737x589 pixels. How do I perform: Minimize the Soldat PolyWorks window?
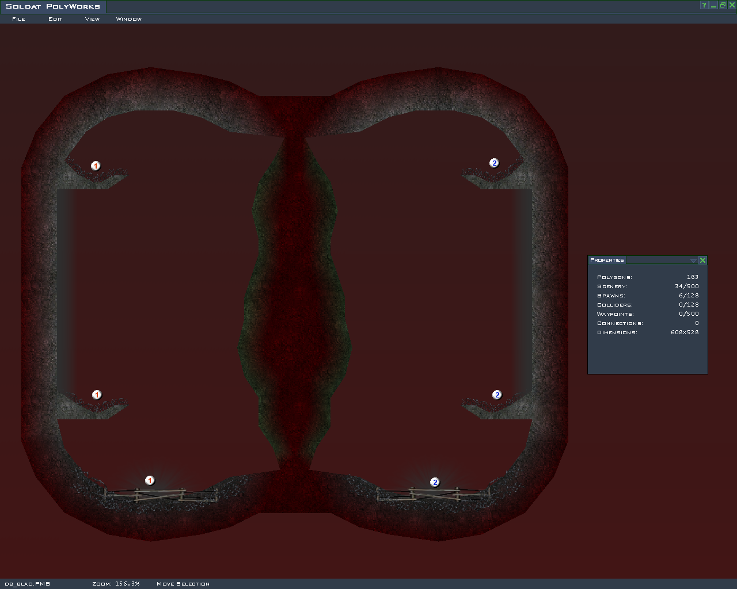pos(713,5)
